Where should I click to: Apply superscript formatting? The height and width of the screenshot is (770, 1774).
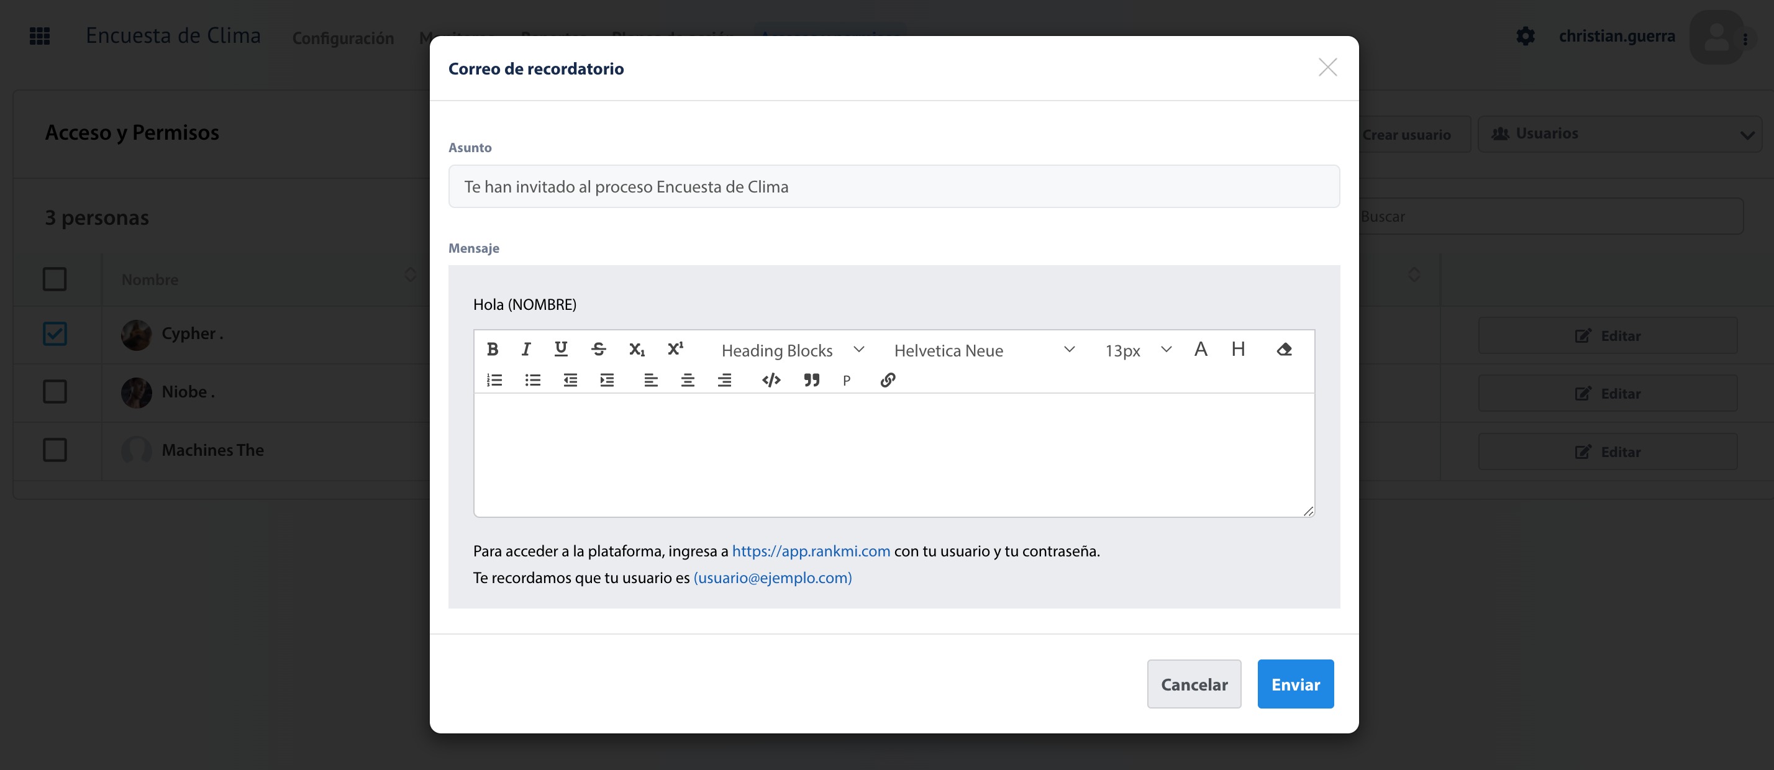pyautogui.click(x=676, y=348)
